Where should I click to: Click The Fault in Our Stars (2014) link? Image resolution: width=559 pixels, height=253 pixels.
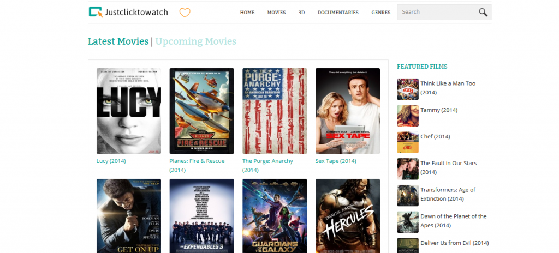pyautogui.click(x=449, y=167)
